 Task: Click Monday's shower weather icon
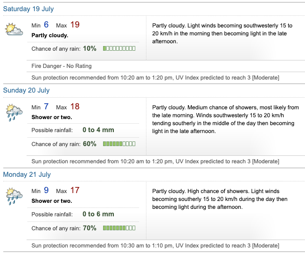pos(14,197)
